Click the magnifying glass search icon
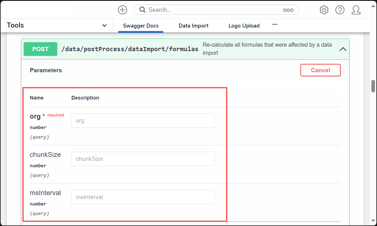This screenshot has width=377, height=226. 143,10
